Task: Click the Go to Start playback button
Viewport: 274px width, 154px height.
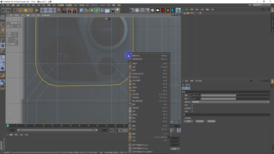Action: [x=112, y=130]
